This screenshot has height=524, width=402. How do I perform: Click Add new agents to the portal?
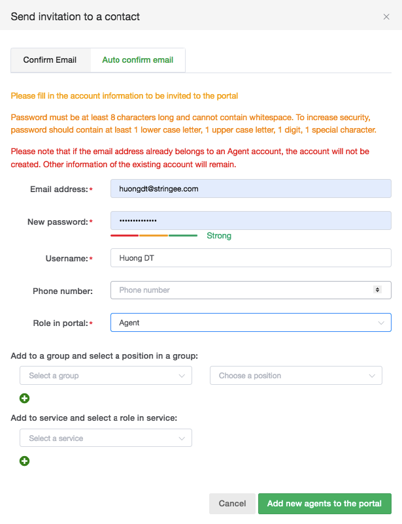[x=324, y=504]
